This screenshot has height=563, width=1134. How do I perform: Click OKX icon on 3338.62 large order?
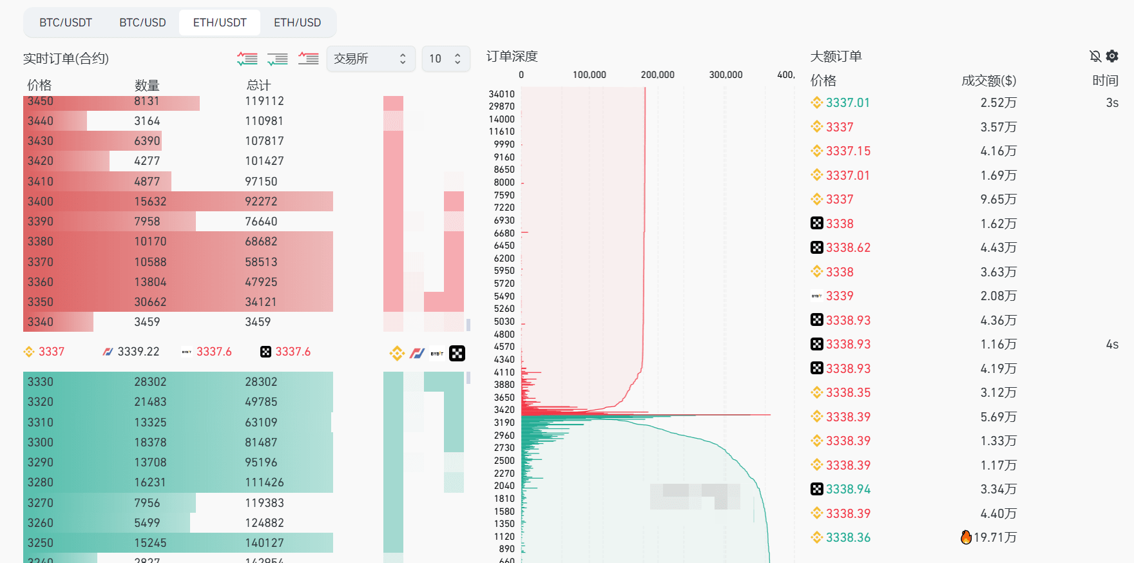pyautogui.click(x=817, y=247)
